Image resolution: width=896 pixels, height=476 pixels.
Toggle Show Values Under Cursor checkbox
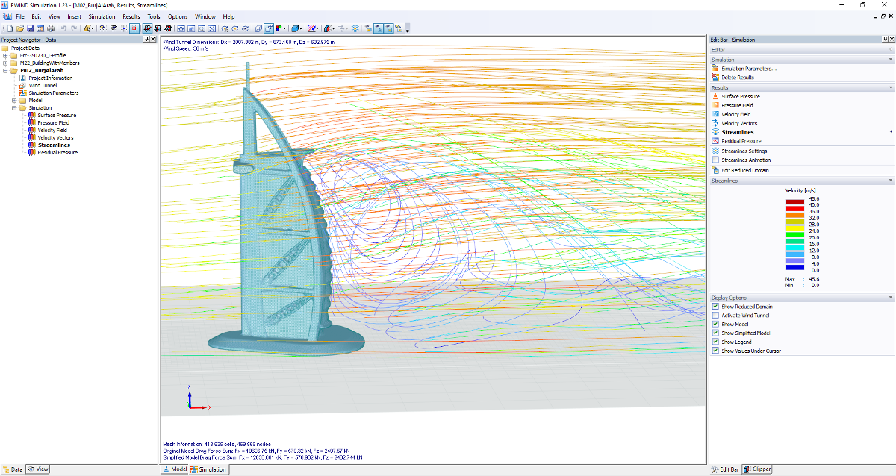coord(715,351)
